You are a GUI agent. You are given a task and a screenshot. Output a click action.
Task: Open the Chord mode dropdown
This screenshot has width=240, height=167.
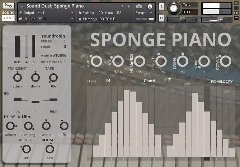[x=157, y=81]
